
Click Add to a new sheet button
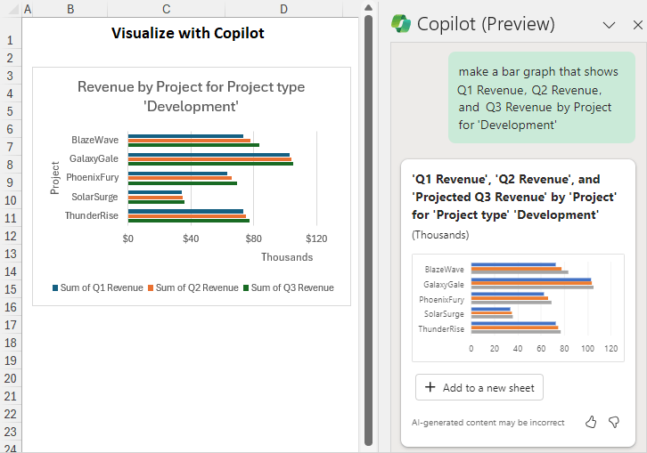click(479, 387)
